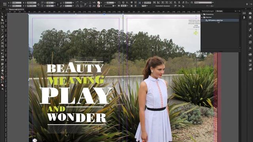The height and width of the screenshot is (142, 253).
Task: Select the Eyedropper tool
Action: click(x=2, y=67)
